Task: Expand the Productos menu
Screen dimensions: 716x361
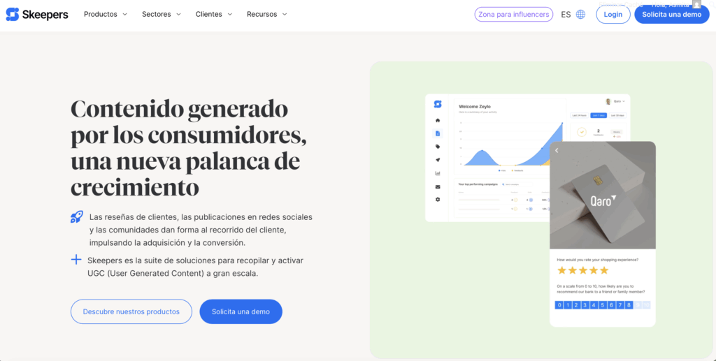Action: 106,14
